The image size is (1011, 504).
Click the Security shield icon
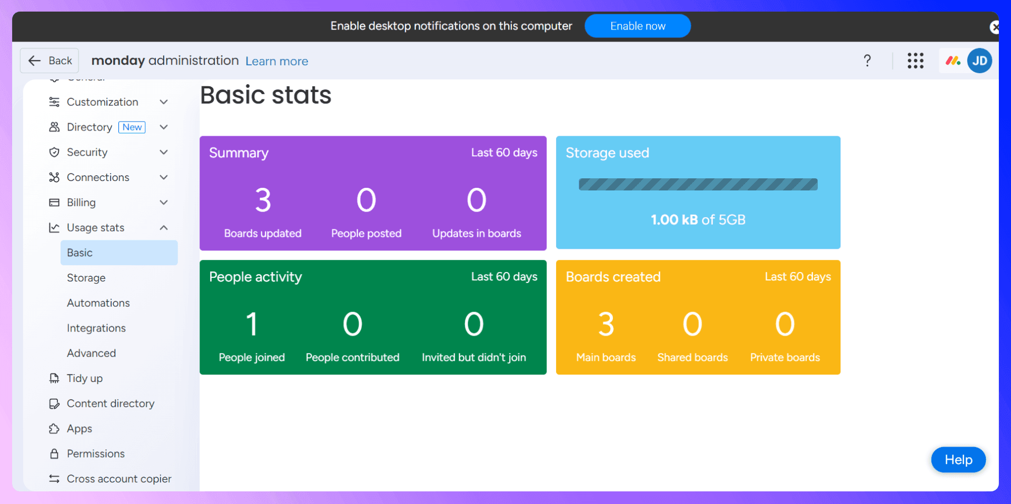(x=54, y=153)
